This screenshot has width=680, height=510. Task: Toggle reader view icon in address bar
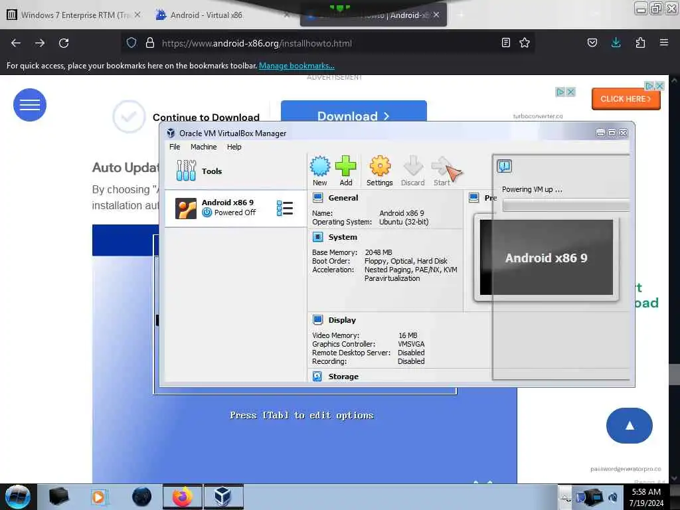pyautogui.click(x=505, y=43)
